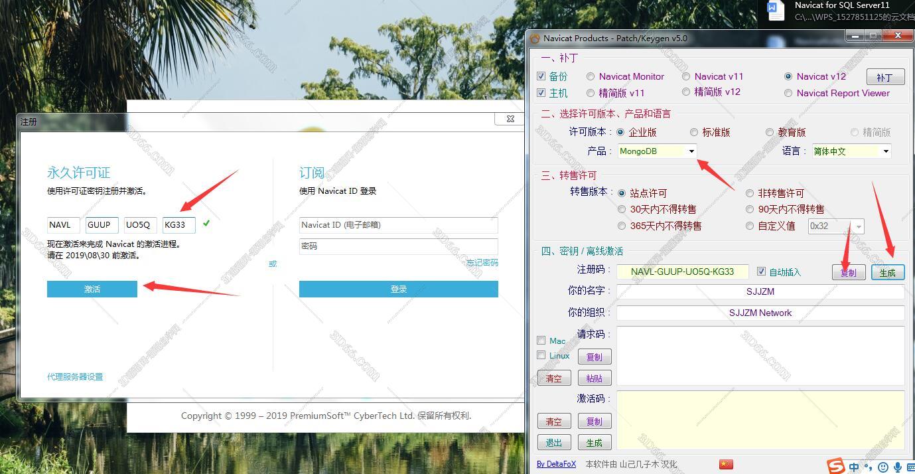The width and height of the screenshot is (915, 474).
Task: Click inside the 激活码 activation code box
Action: [x=760, y=420]
